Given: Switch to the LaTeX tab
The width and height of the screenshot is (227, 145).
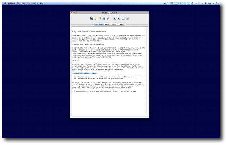Looking at the screenshot, I should coord(107,24).
